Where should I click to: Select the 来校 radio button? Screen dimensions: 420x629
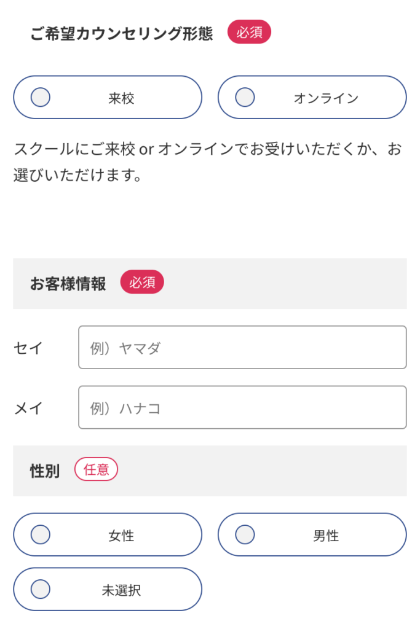tap(40, 97)
